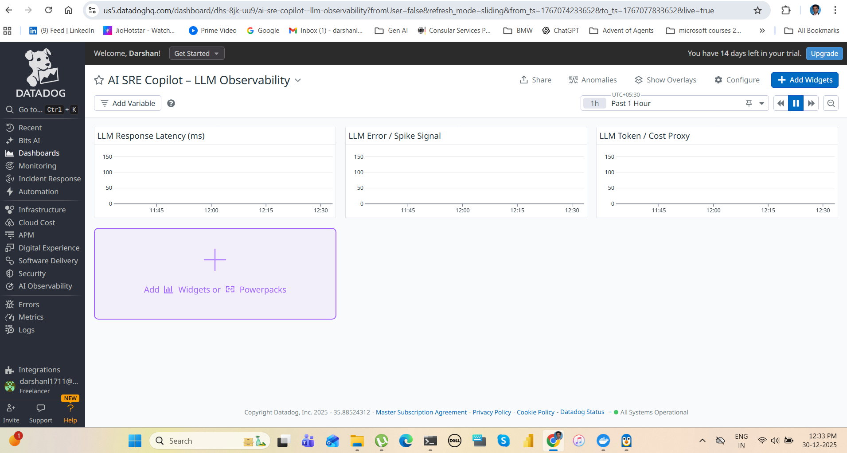Zoom out the time range
The height and width of the screenshot is (453, 847).
pyautogui.click(x=831, y=103)
